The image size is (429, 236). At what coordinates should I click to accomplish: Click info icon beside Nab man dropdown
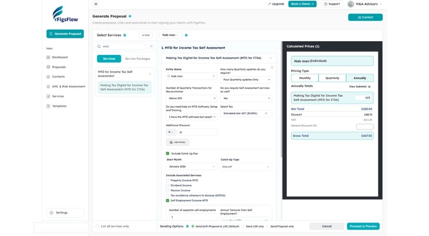point(186,35)
